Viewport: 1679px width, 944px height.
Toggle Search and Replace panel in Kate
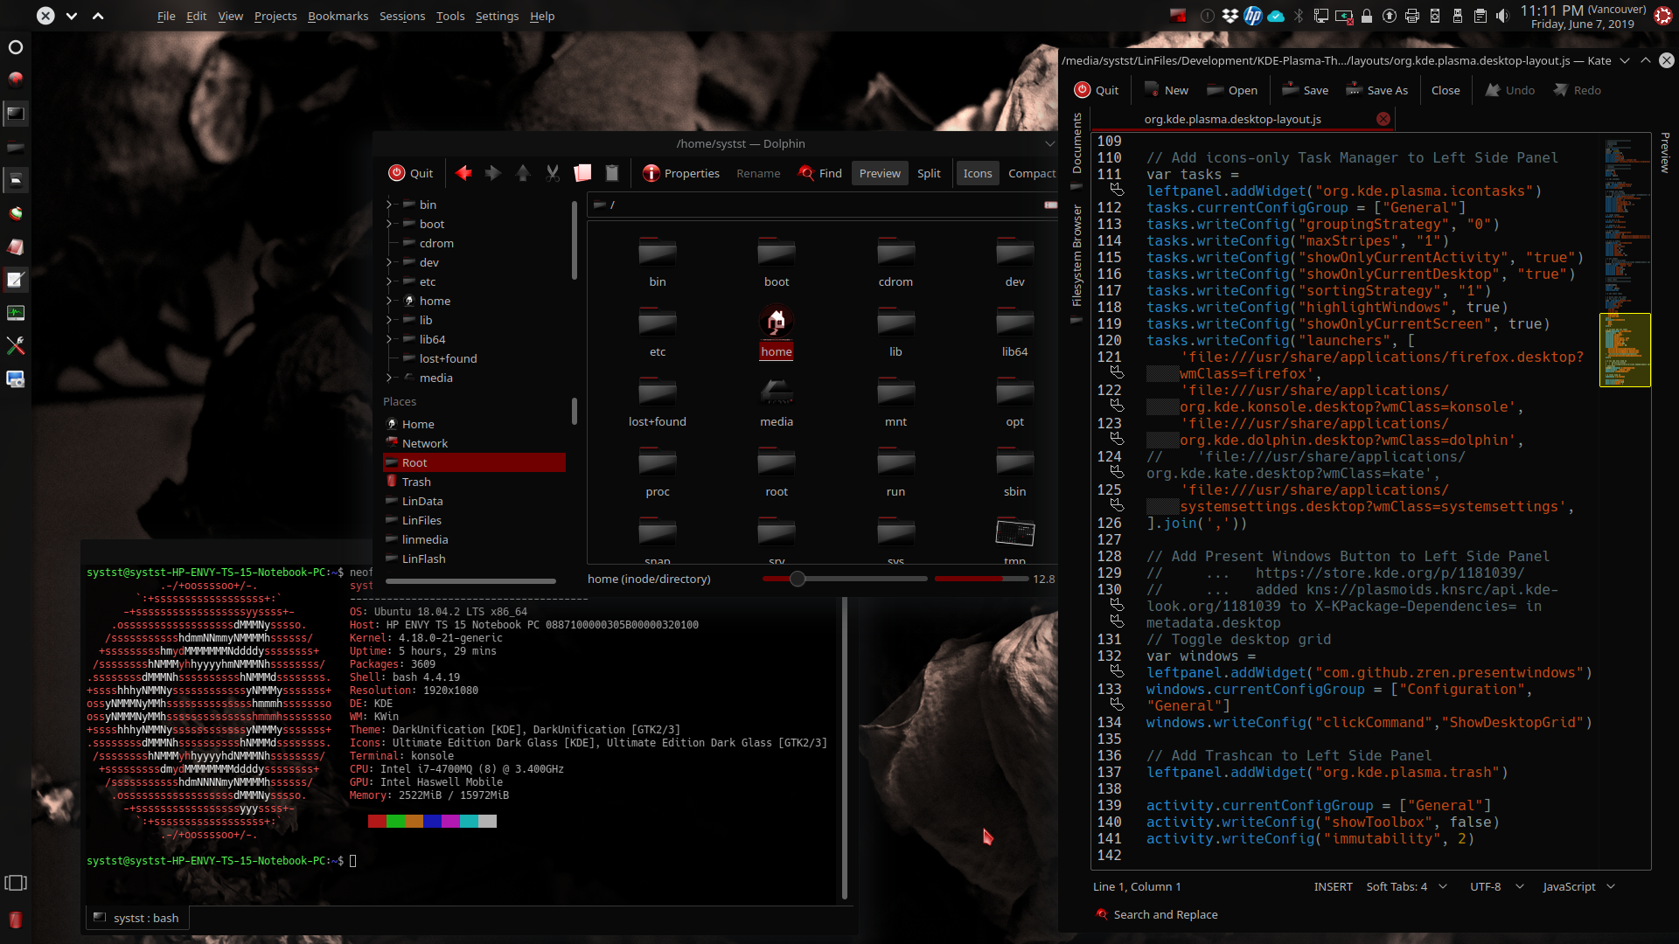(x=1156, y=914)
